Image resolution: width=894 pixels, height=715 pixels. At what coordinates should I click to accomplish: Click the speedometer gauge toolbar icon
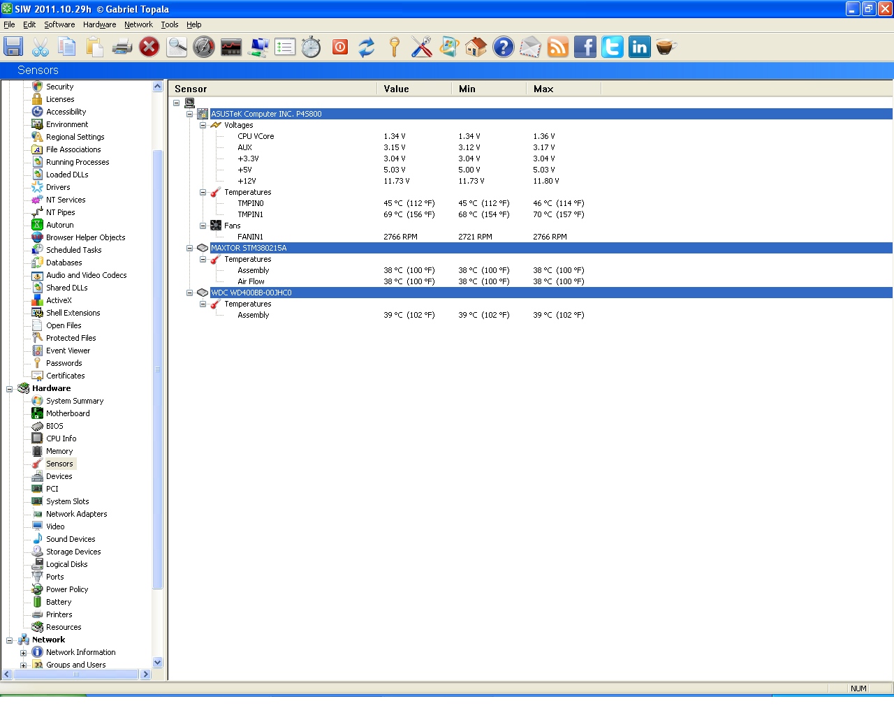coord(204,47)
